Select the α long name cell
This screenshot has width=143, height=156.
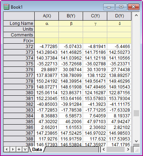(x=47, y=23)
